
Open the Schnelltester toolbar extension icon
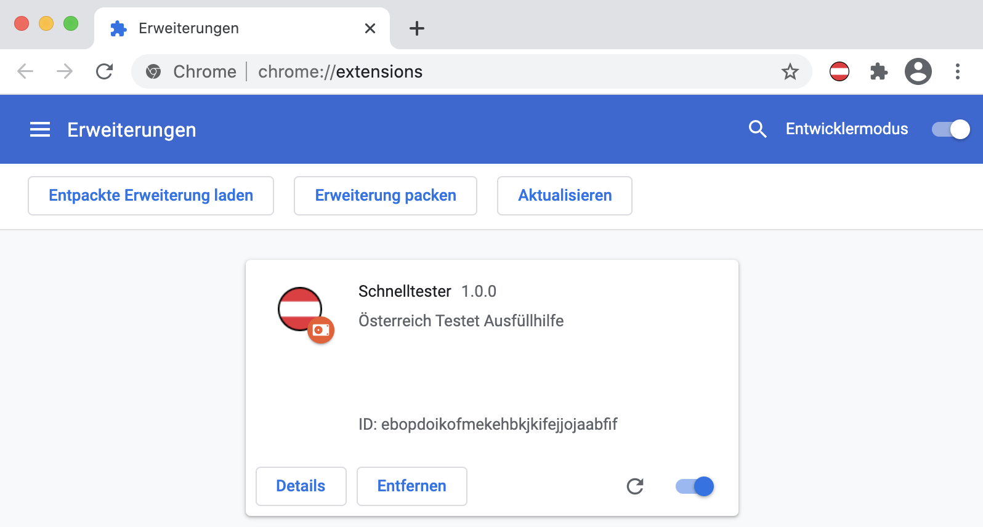pyautogui.click(x=839, y=71)
